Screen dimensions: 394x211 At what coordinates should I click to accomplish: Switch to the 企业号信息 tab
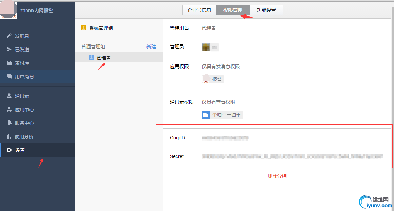coord(199,10)
